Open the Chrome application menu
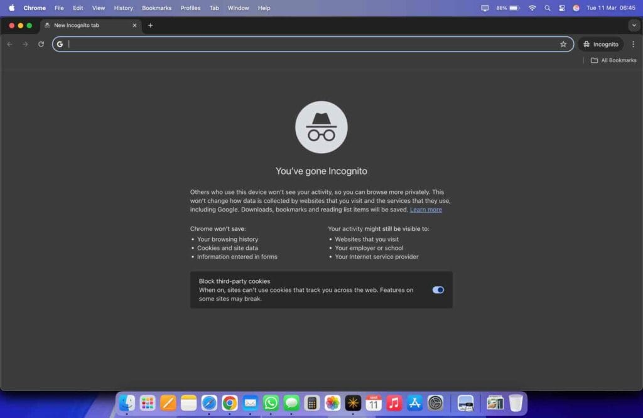This screenshot has height=418, width=643. [x=35, y=8]
